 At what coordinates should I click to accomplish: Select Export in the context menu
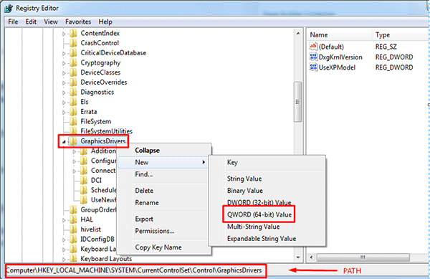point(163,219)
